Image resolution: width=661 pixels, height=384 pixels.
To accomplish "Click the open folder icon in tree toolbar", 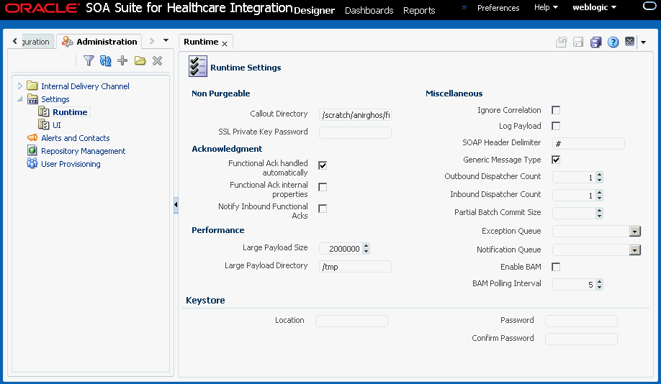I will point(140,60).
